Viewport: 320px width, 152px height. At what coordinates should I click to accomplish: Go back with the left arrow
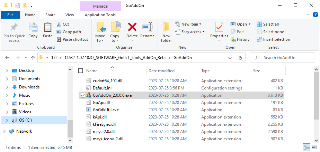pyautogui.click(x=7, y=58)
